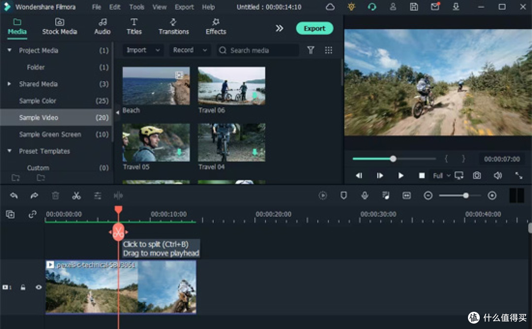Toggle the track lock icon
This screenshot has height=329, width=532.
pos(23,287)
